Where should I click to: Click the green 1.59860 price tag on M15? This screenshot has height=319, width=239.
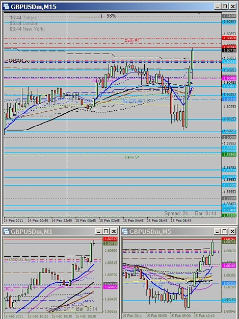[229, 155]
